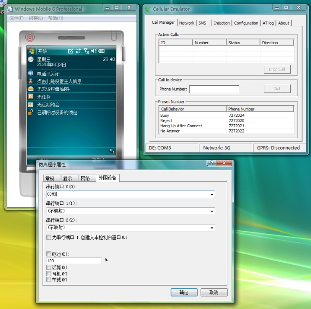Image resolution: width=311 pixels, height=309 pixels.
Task: Click the 确定 button
Action: (x=184, y=292)
